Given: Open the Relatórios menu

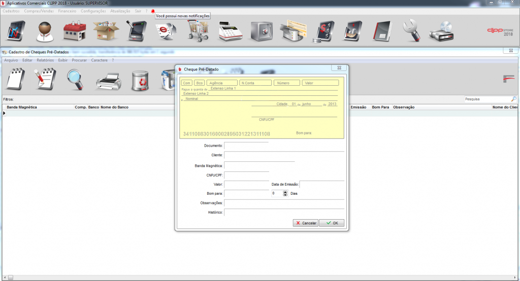Looking at the screenshot, I should pyautogui.click(x=45, y=60).
